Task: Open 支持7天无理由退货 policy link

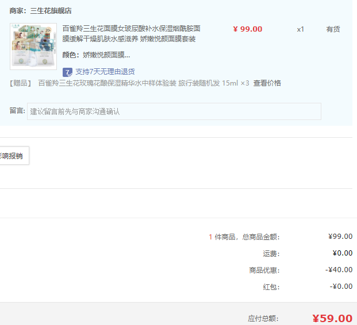Action: pos(105,72)
